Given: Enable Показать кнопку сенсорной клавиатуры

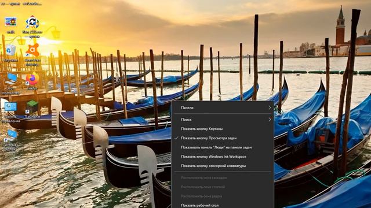Looking at the screenshot, I should 223,166.
